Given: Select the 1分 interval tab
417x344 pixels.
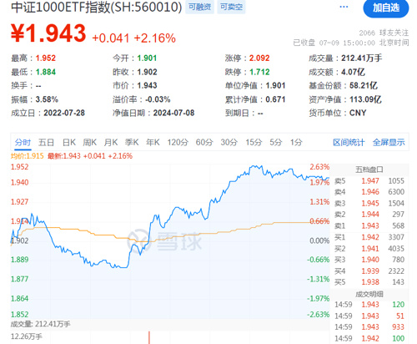Looking at the screenshot, I should [296, 143].
